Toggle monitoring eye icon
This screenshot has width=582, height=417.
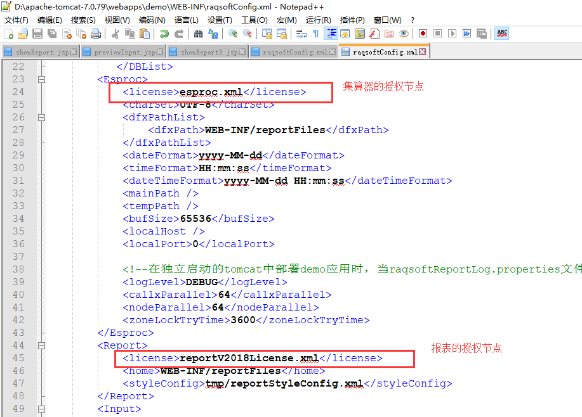click(404, 34)
